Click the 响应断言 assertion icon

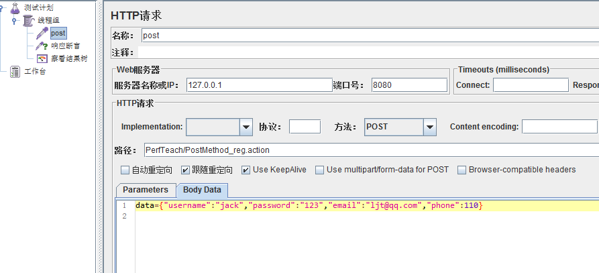tap(42, 46)
